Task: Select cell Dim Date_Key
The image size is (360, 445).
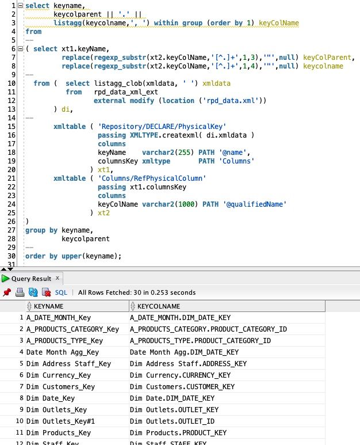Action: click(x=78, y=398)
